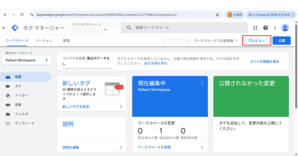Click the chevron next to 新しいタグを追加
298x156 pixels.
click(121, 107)
